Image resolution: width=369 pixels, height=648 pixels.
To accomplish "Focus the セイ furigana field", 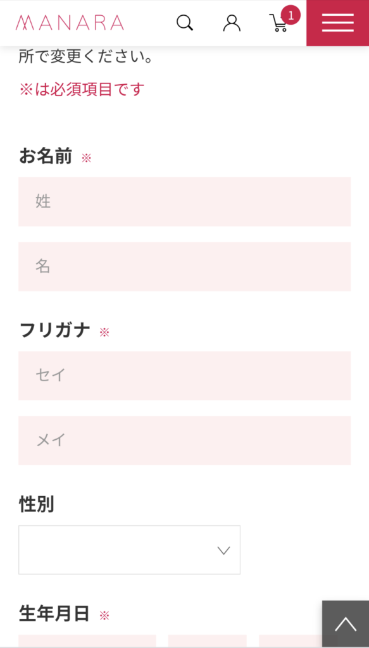I will tap(185, 376).
